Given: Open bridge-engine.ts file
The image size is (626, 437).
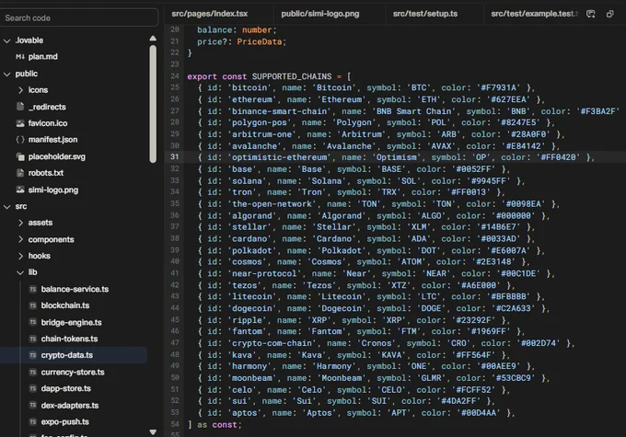Looking at the screenshot, I should click(71, 323).
